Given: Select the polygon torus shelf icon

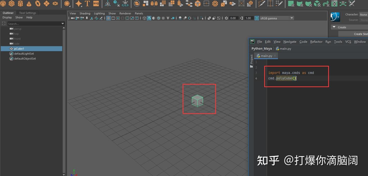Looking at the screenshot, I should [37, 3].
